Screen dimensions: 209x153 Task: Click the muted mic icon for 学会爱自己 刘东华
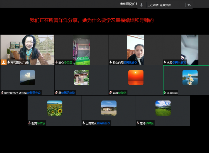coord(2,93)
